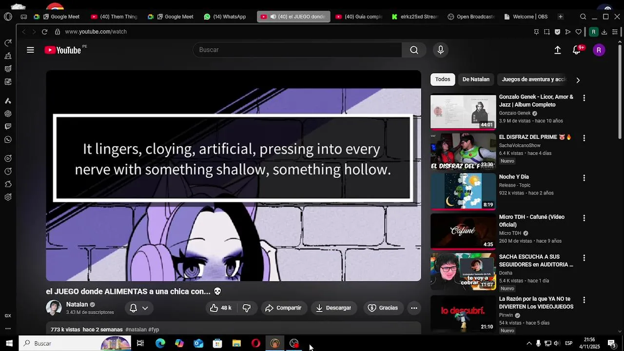Open browser Settings gear in sidebar

point(8,197)
